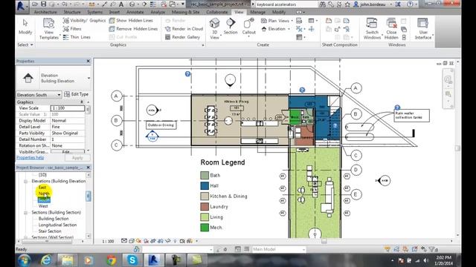The width and height of the screenshot is (476, 267).
Task: Click Open folder icon in quick access toolbar
Action: click(x=35, y=4)
